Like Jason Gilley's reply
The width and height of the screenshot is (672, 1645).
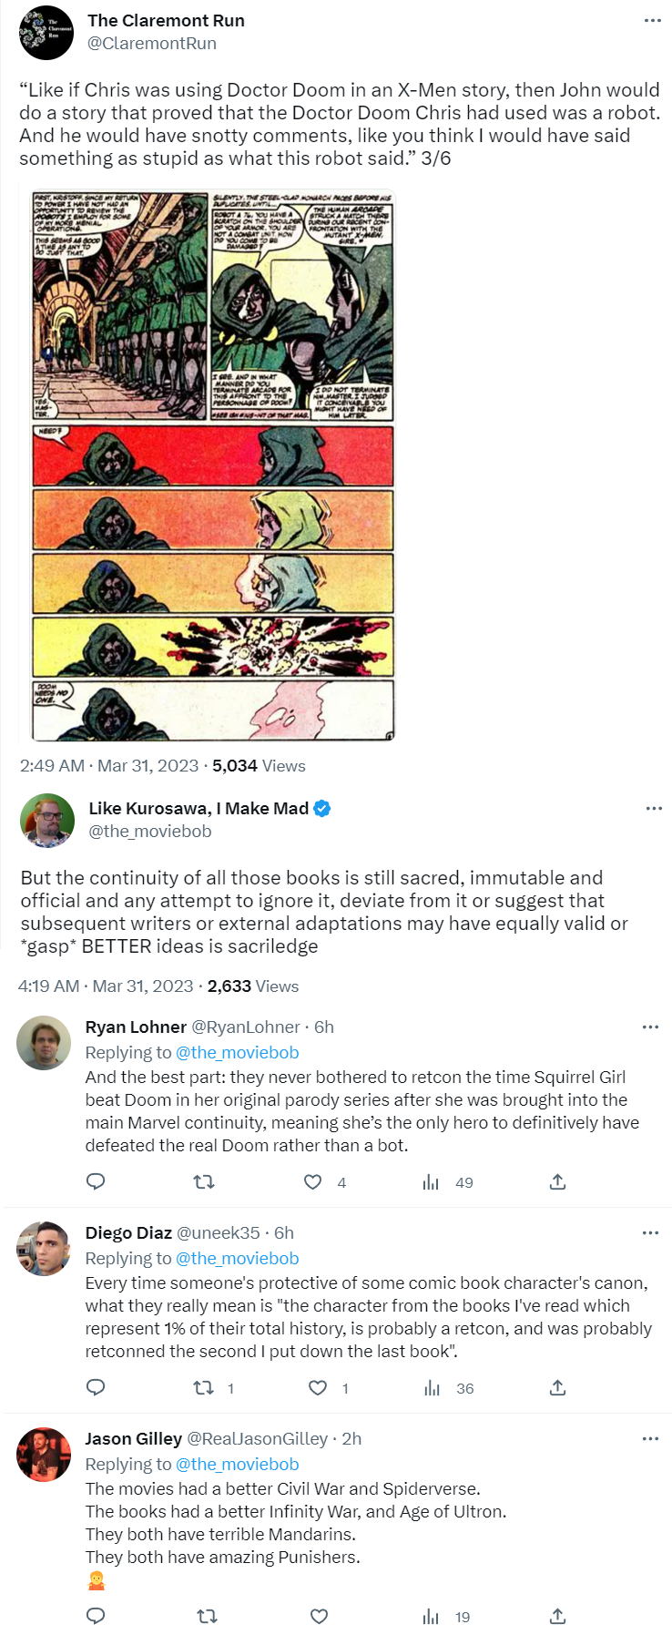pos(319,1616)
